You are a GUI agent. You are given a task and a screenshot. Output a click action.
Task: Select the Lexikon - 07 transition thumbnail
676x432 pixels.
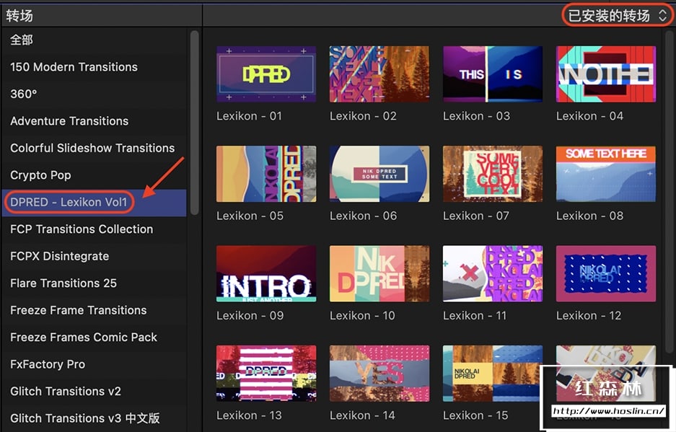pos(493,174)
